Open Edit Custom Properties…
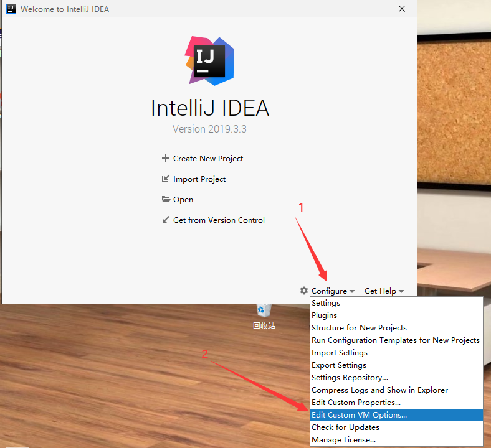Viewport: 491px width, 448px height. pos(396,403)
